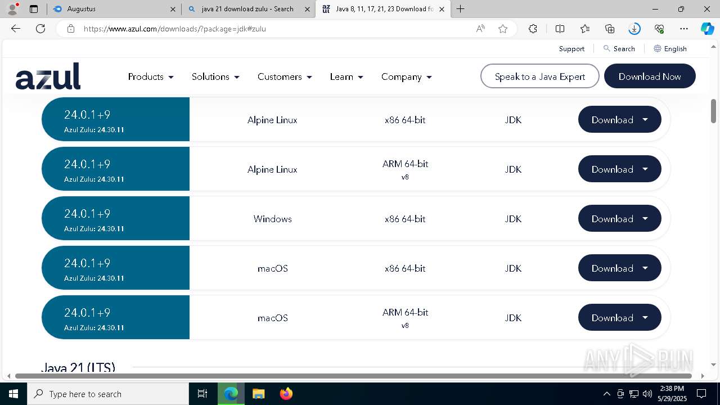Image resolution: width=720 pixels, height=405 pixels.
Task: Click the Azul logo
Action: click(48, 76)
